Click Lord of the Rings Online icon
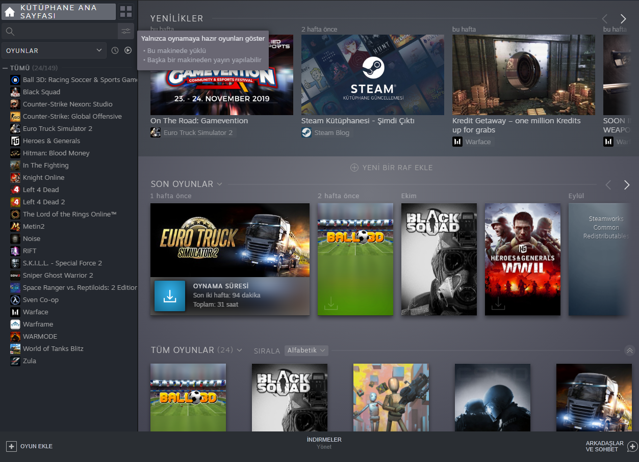The width and height of the screenshot is (639, 462). [x=15, y=214]
